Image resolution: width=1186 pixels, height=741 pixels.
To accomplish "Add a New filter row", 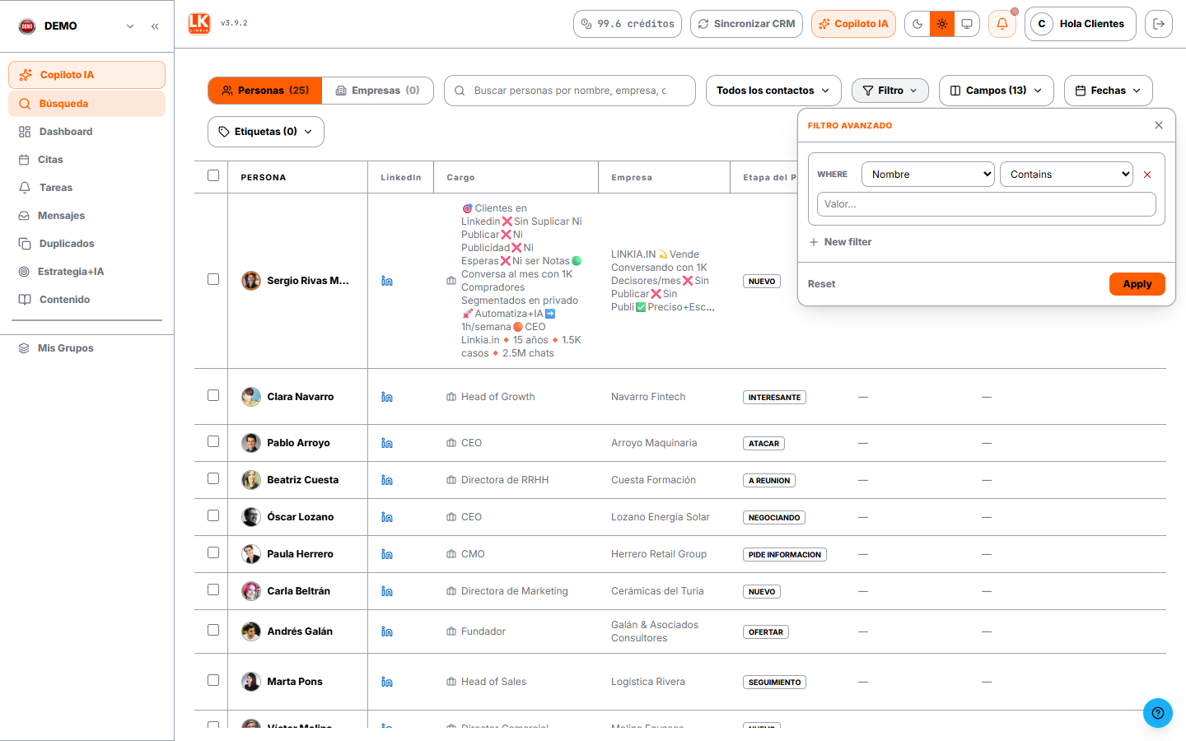I will tap(840, 242).
